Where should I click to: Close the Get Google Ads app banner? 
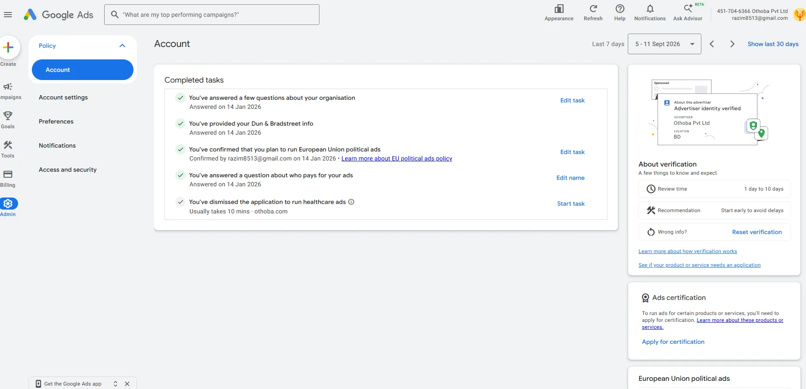tap(127, 384)
